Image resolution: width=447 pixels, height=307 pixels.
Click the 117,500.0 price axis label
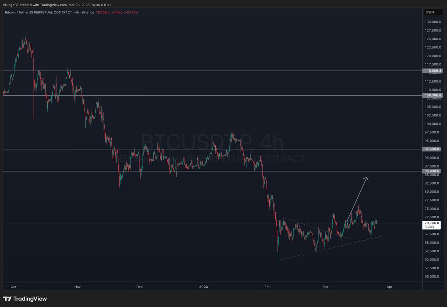433,64
